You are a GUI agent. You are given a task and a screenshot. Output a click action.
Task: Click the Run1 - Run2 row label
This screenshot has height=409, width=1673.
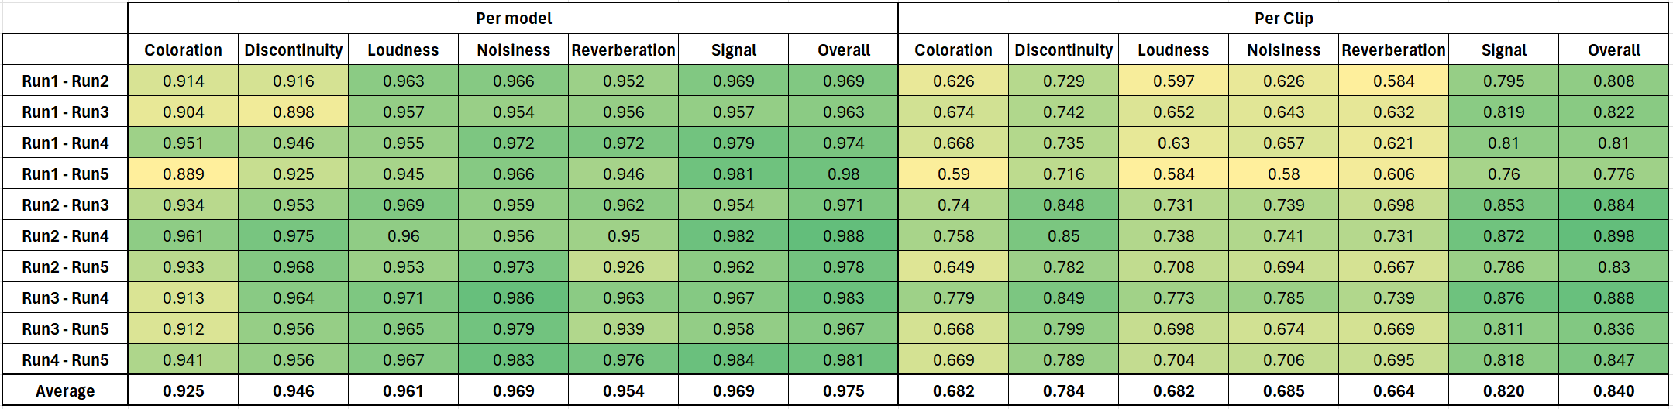tap(65, 81)
